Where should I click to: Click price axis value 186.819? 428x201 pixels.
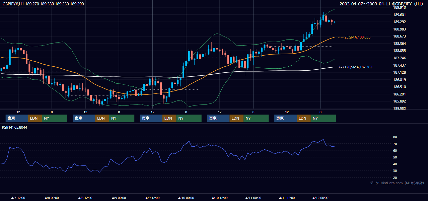[400, 80]
